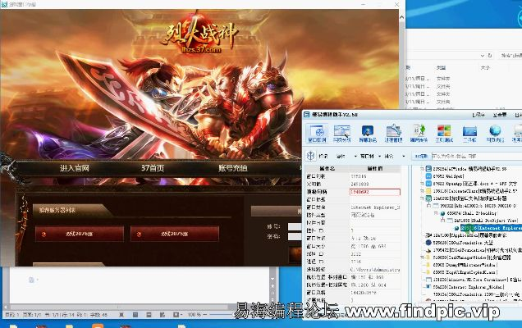
Task: Click the refresh button in File Explorer
Action: coord(490,55)
